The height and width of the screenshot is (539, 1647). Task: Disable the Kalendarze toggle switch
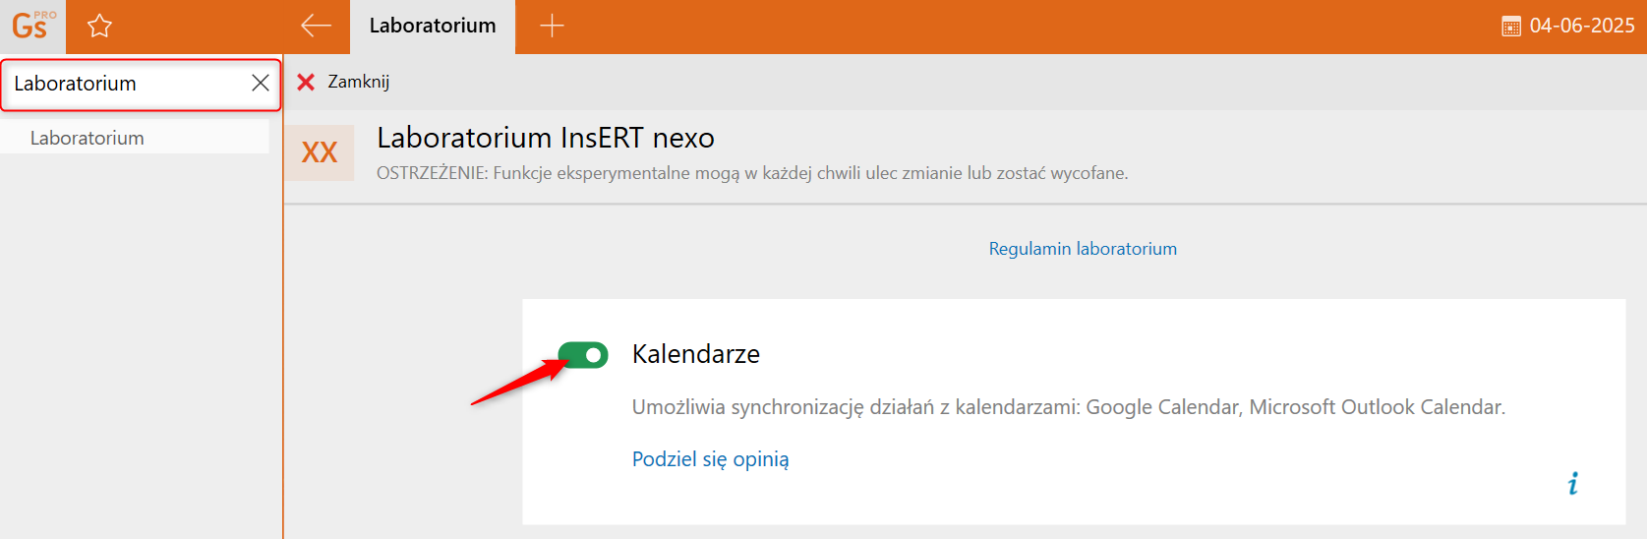[583, 354]
